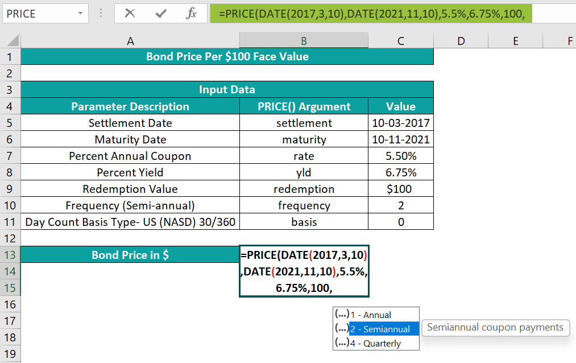Confirm the formula with the checkmark icon
This screenshot has width=576, height=363.
coord(160,14)
